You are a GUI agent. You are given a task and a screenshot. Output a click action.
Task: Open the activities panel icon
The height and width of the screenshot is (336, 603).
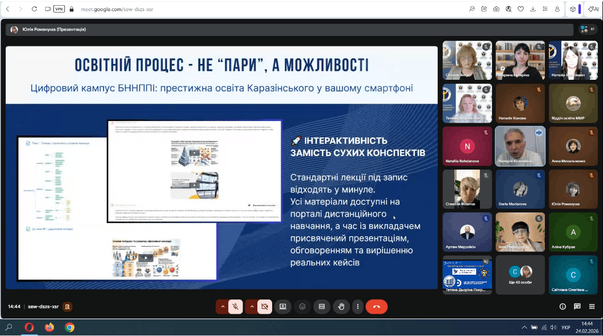point(591,306)
